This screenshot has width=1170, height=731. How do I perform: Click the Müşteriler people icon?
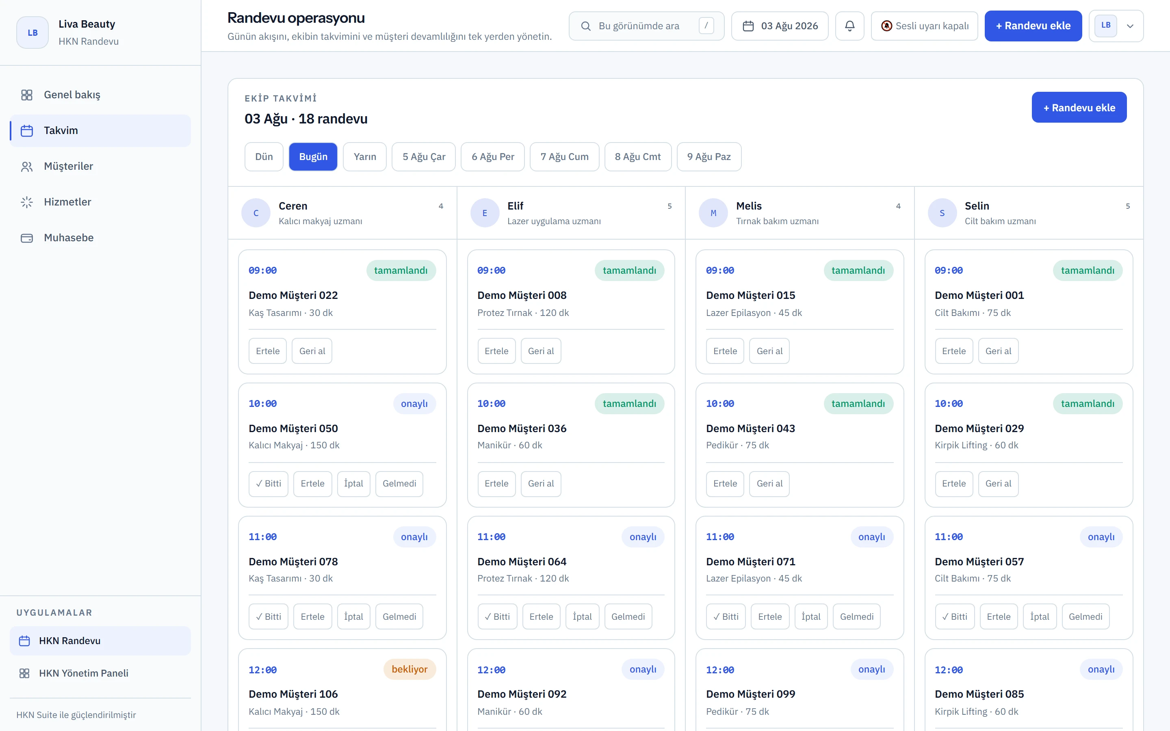pos(26,167)
